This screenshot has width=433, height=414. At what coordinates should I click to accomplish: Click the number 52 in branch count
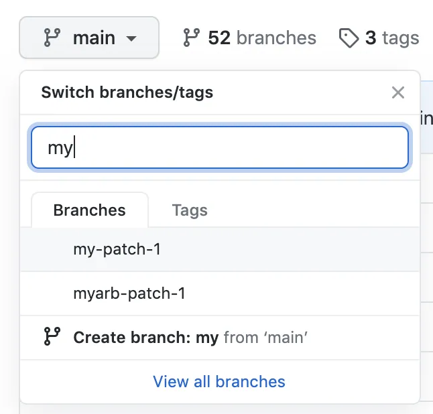pyautogui.click(x=219, y=38)
